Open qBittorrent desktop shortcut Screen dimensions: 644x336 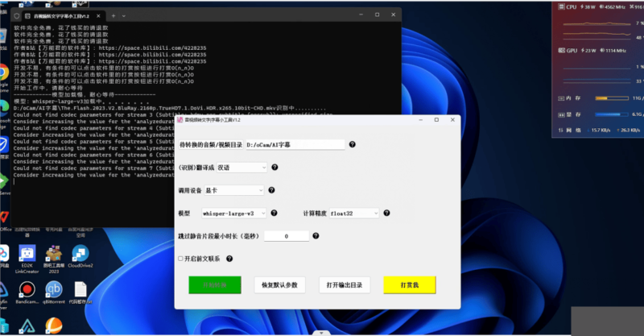(x=54, y=292)
